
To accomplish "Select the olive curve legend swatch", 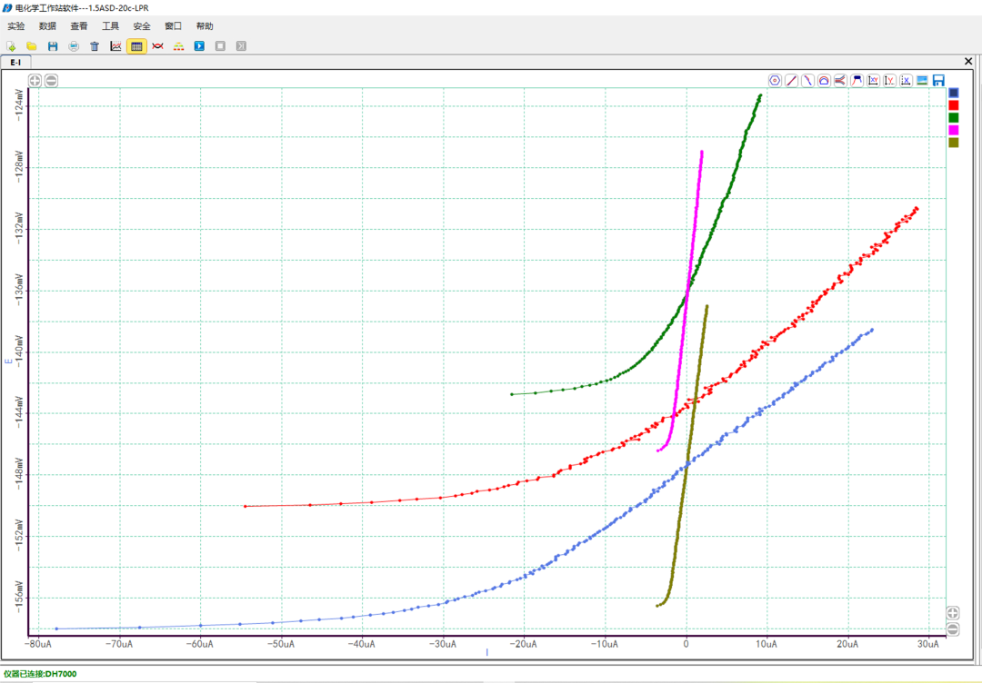I will 954,143.
